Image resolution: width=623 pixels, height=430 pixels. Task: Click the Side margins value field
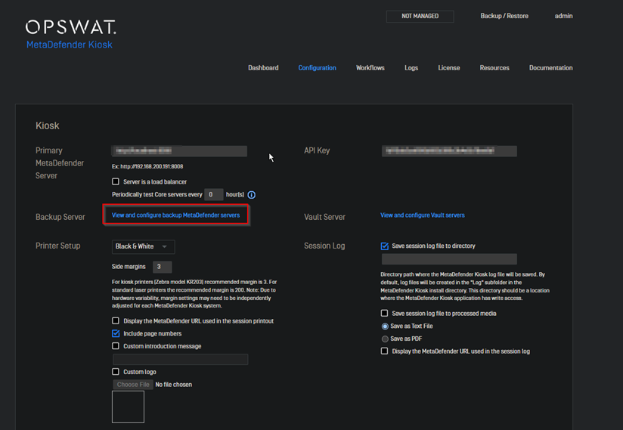point(162,267)
